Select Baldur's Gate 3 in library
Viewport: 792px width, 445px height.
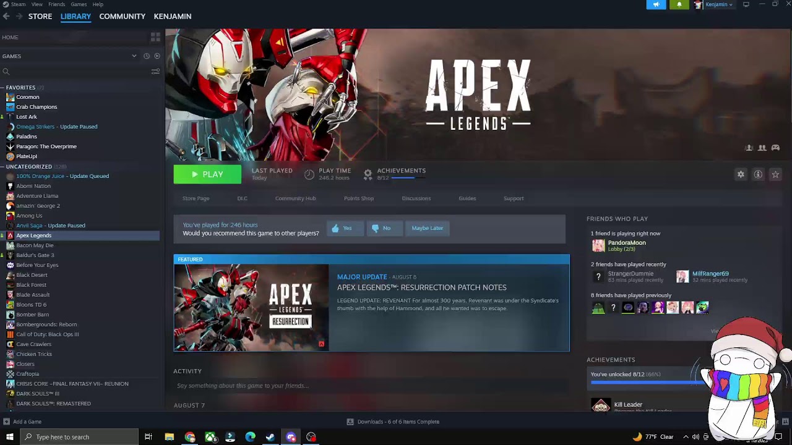tap(35, 255)
